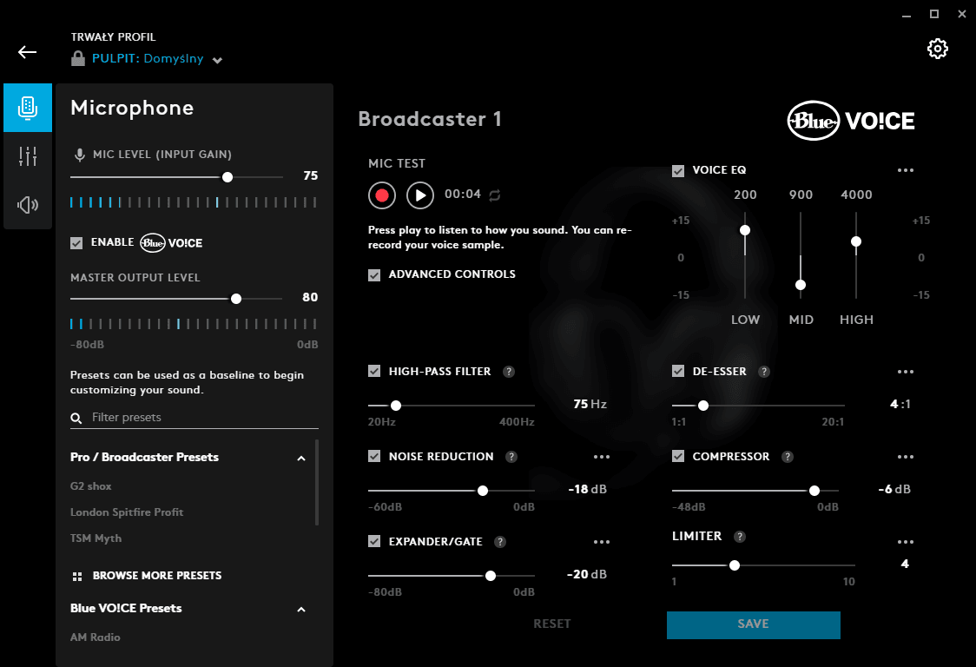
Task: Open Limiter more options dots
Action: (906, 542)
